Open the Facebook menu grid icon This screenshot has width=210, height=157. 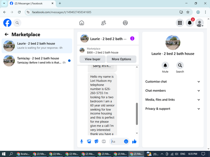point(180,23)
